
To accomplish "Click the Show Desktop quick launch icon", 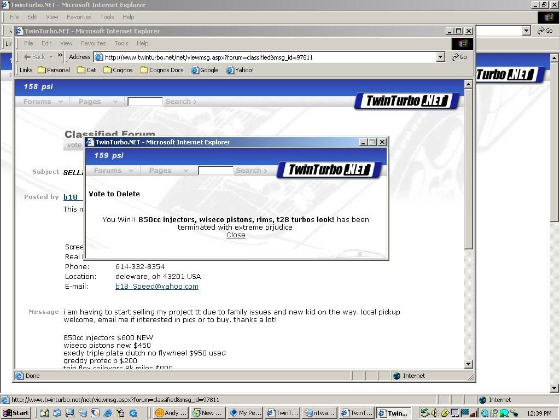I will click(70, 413).
